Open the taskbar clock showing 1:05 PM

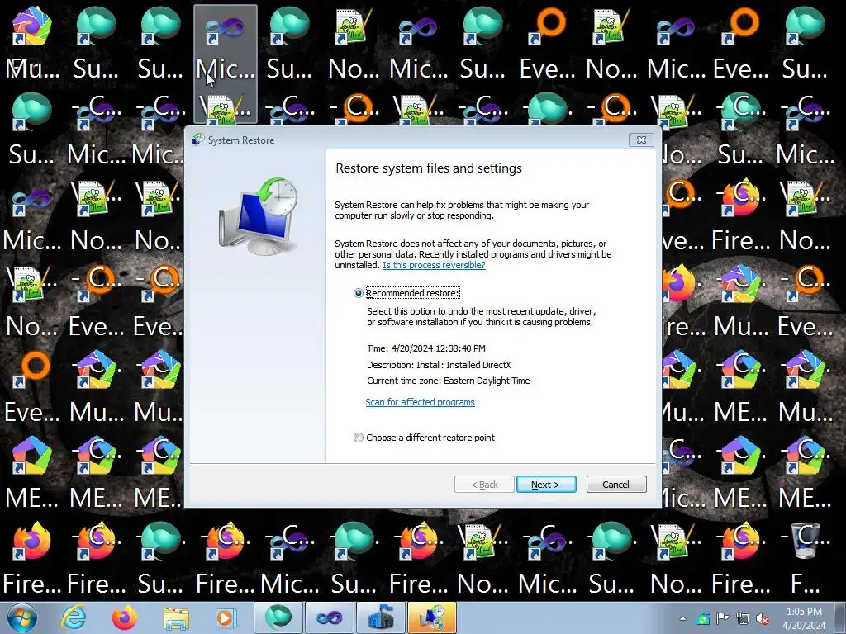click(804, 618)
